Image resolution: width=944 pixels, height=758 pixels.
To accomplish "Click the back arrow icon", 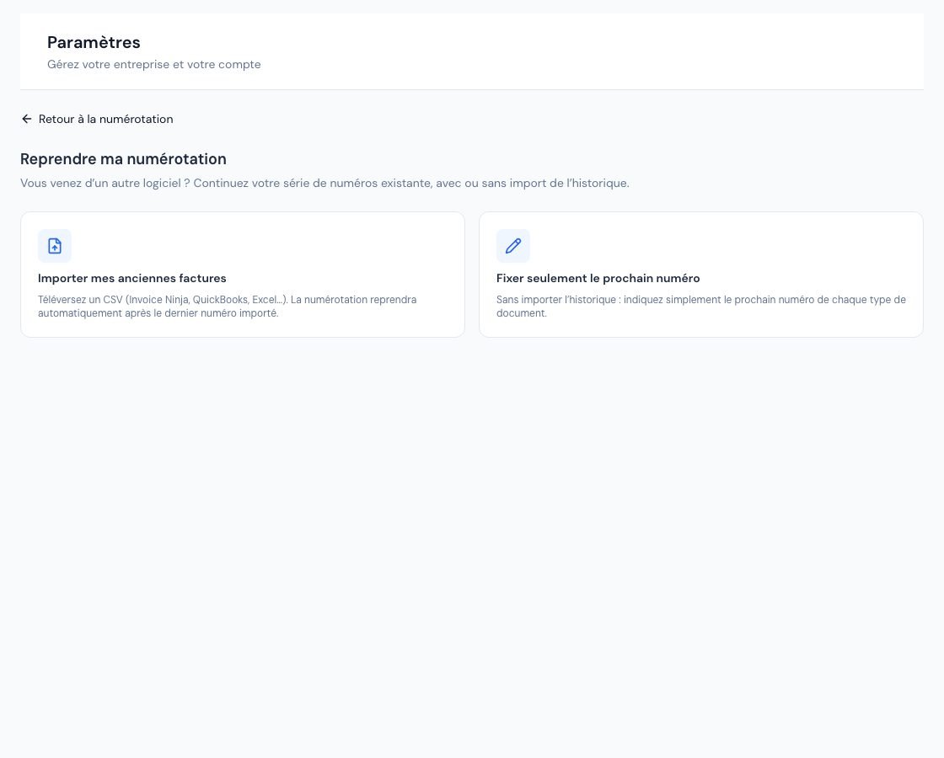I will pyautogui.click(x=26, y=119).
